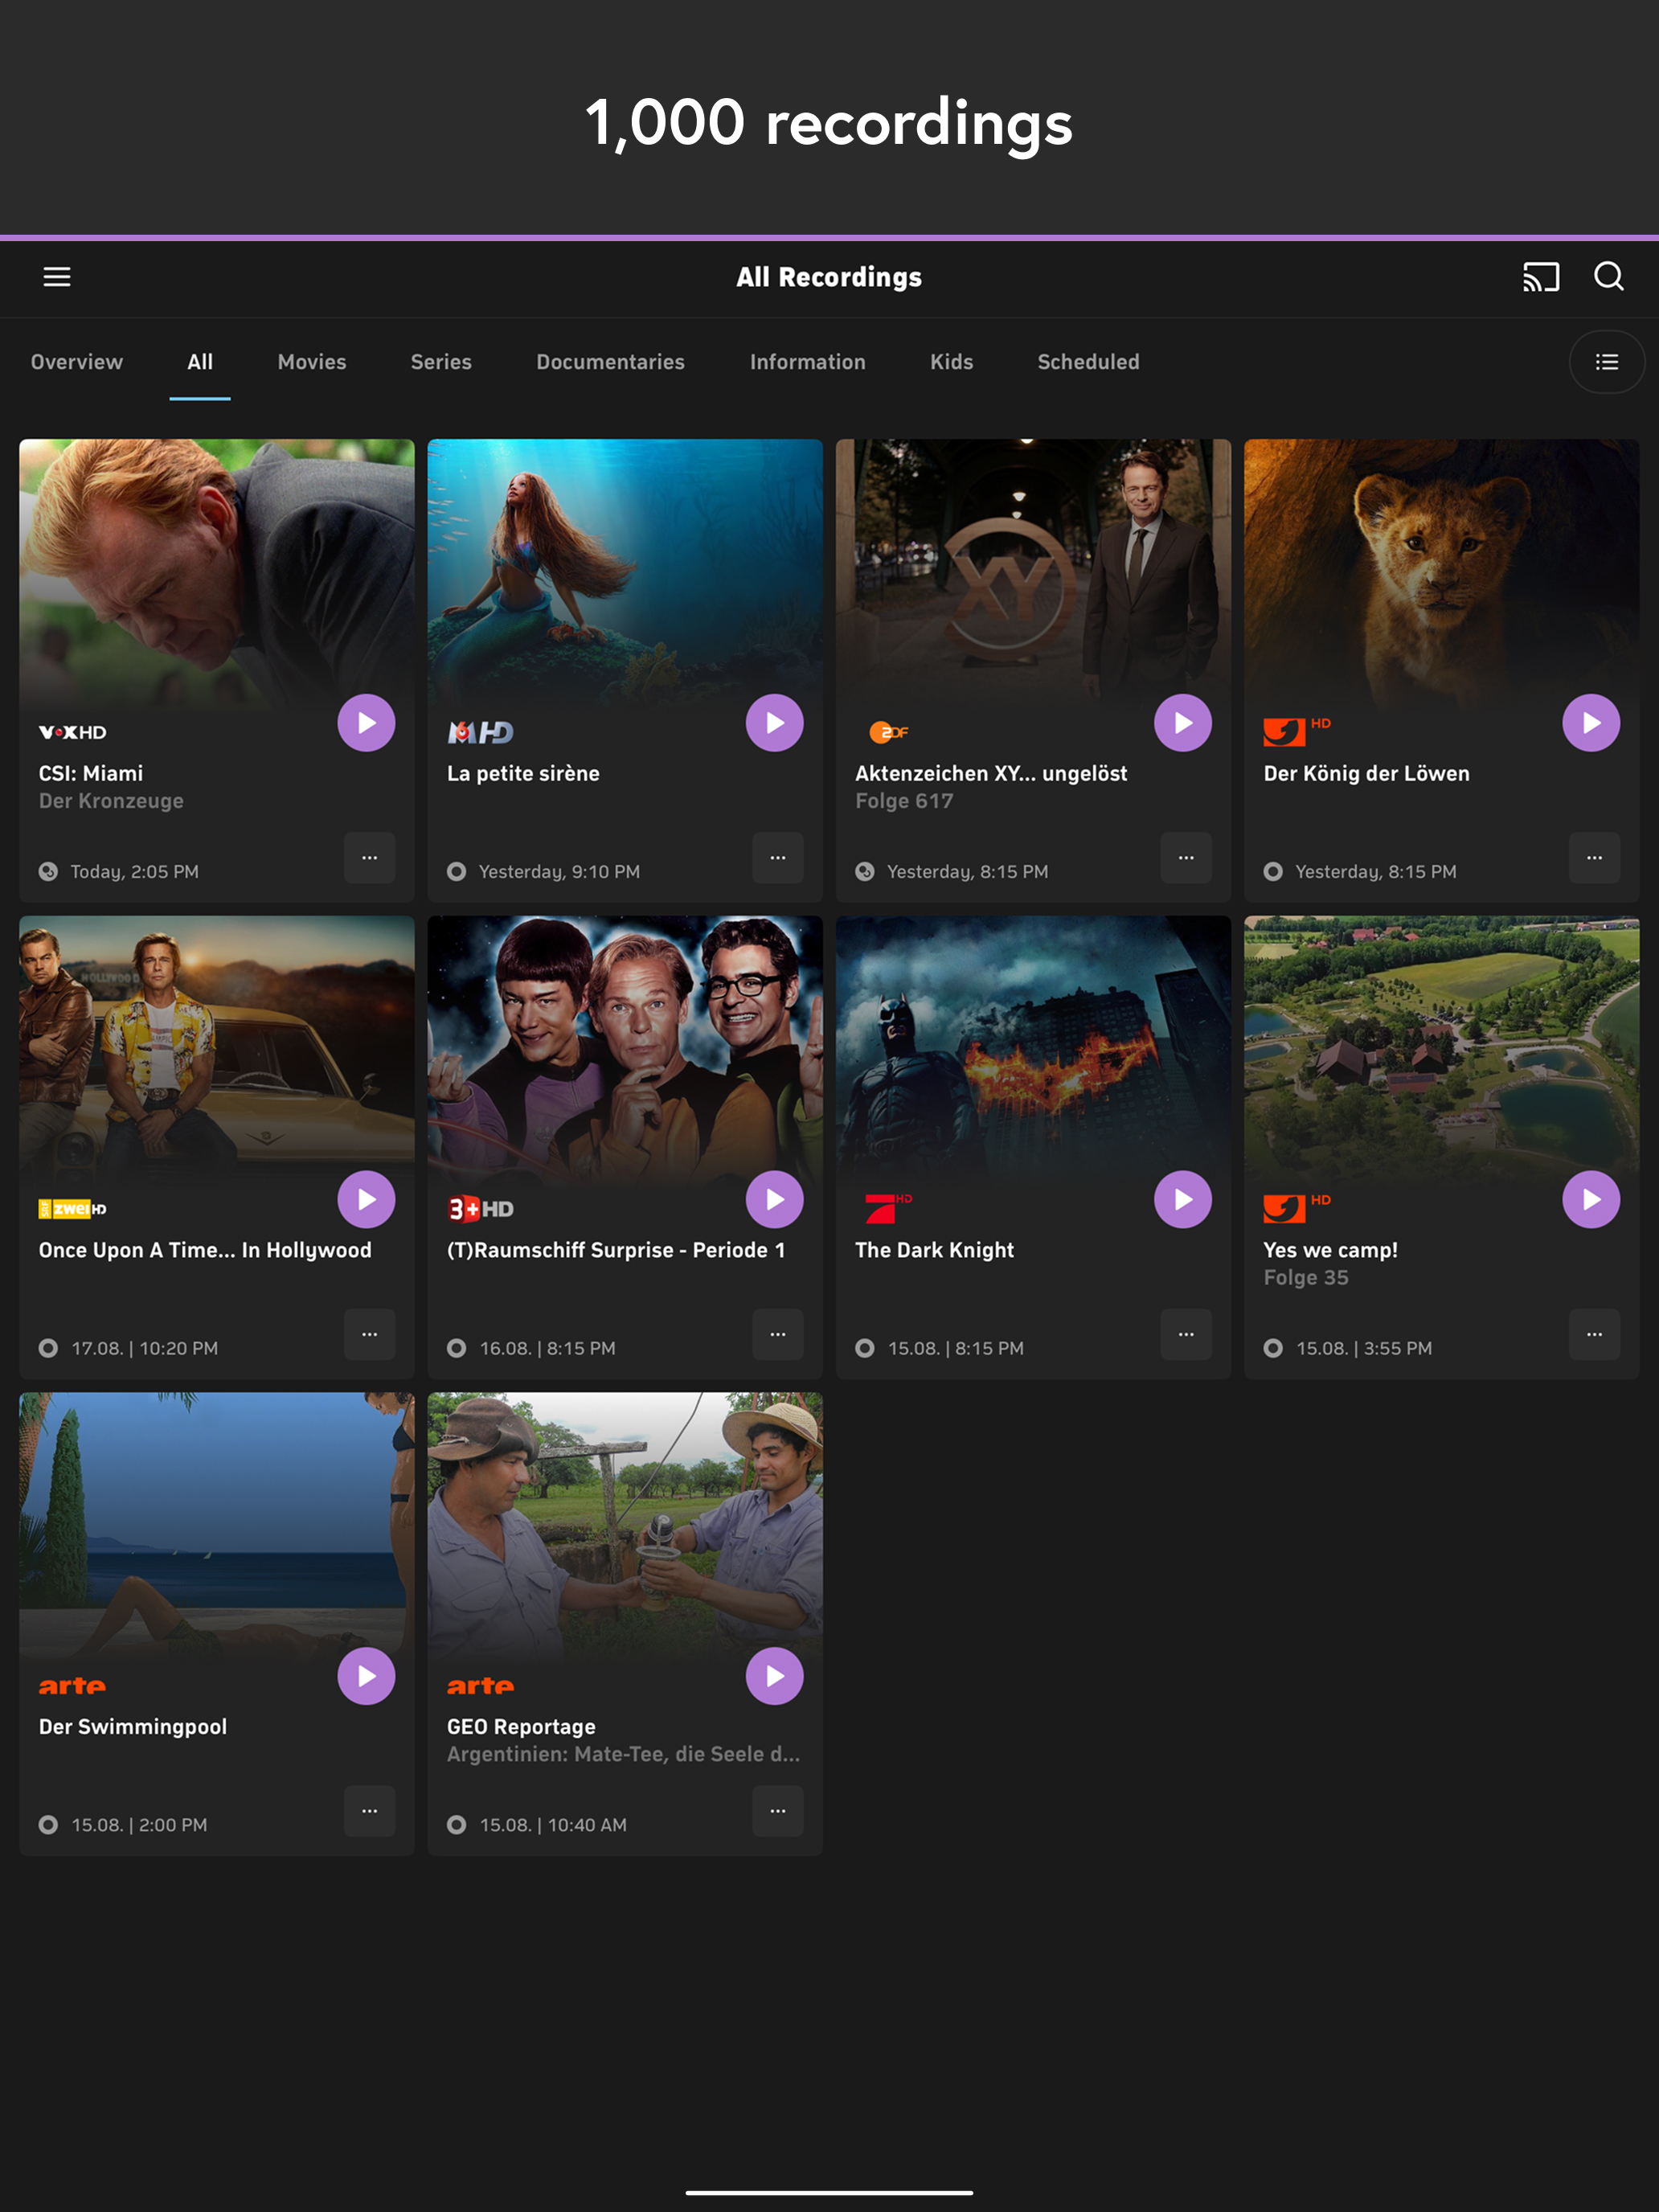Click the 'Der Kronzeuge' subtitle
Screen dimensions: 1659x2212
point(111,801)
